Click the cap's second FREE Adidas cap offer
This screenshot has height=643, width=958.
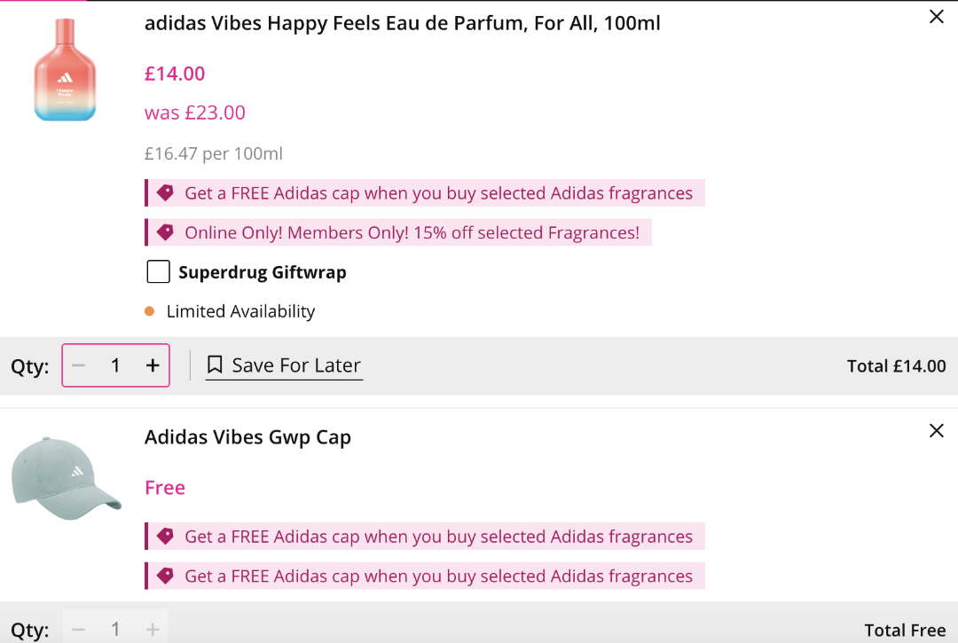coord(438,576)
